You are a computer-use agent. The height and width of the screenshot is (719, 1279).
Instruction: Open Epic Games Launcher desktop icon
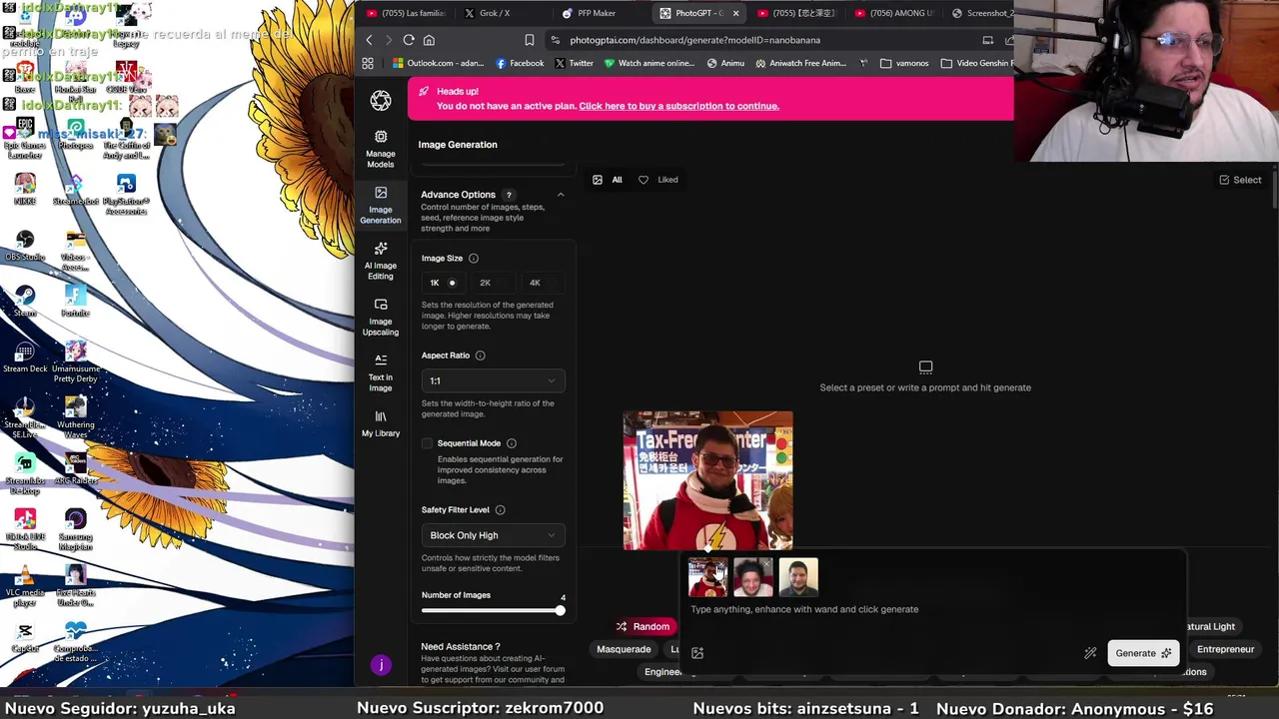click(x=25, y=138)
